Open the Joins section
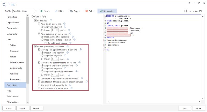 click(9, 91)
